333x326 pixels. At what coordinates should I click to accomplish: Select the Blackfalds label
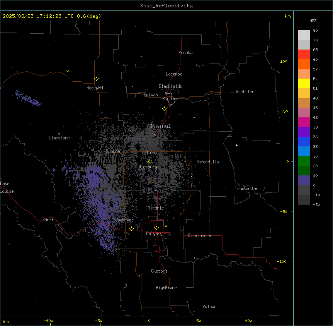(x=170, y=86)
